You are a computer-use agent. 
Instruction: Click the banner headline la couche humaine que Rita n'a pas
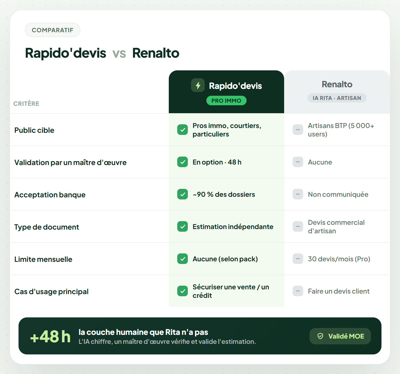tap(143, 332)
